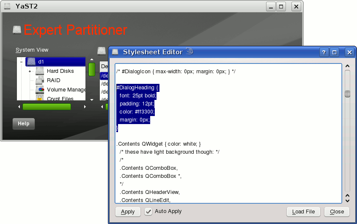Click the disk icon beside the device table
The image size is (357, 224).
click(x=102, y=51)
